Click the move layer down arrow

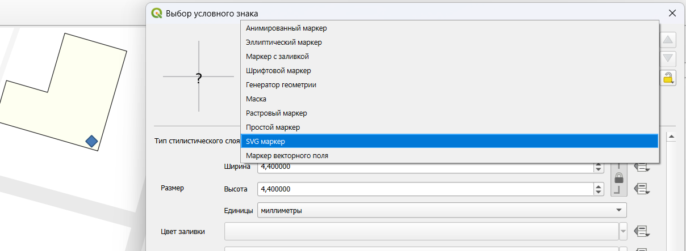point(668,58)
